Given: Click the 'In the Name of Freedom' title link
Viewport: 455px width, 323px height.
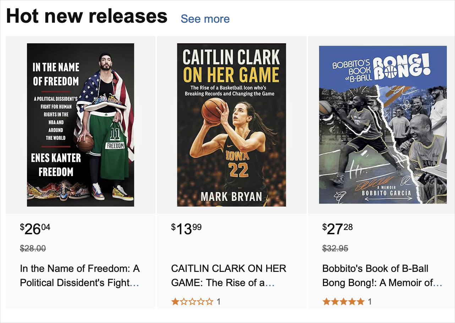Looking at the screenshot, I should (80, 275).
